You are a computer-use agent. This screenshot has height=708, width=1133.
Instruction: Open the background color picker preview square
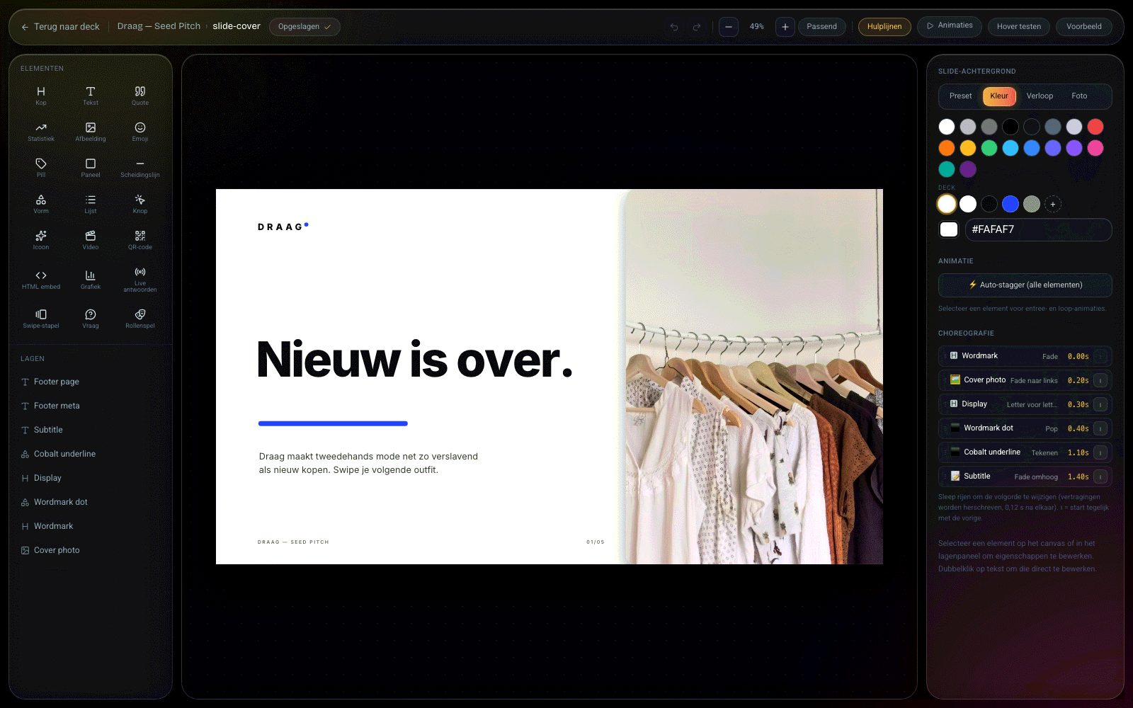tap(949, 229)
